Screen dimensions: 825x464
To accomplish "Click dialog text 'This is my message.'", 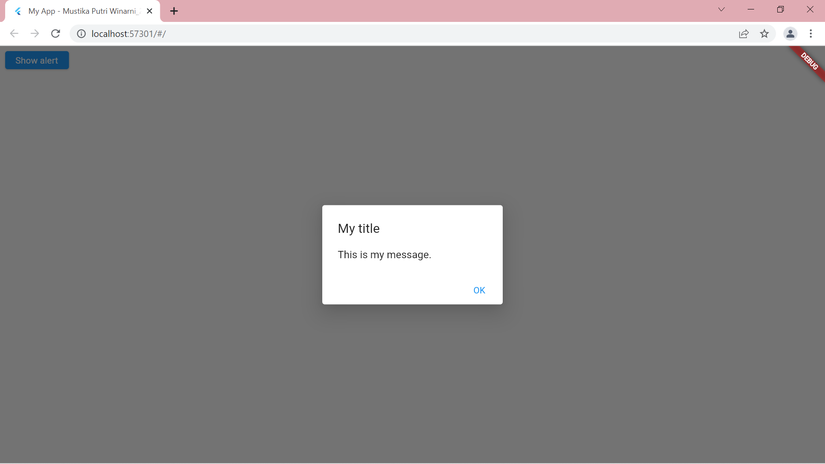I will click(x=384, y=255).
